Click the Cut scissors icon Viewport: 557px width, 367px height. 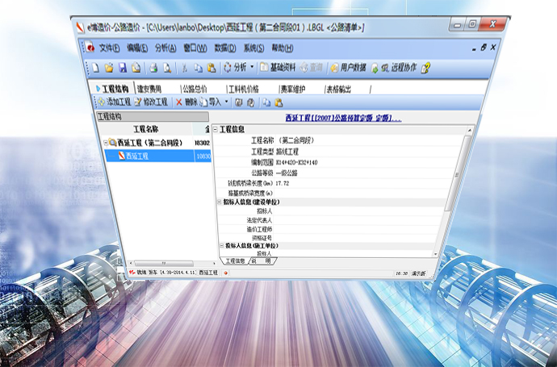click(184, 68)
